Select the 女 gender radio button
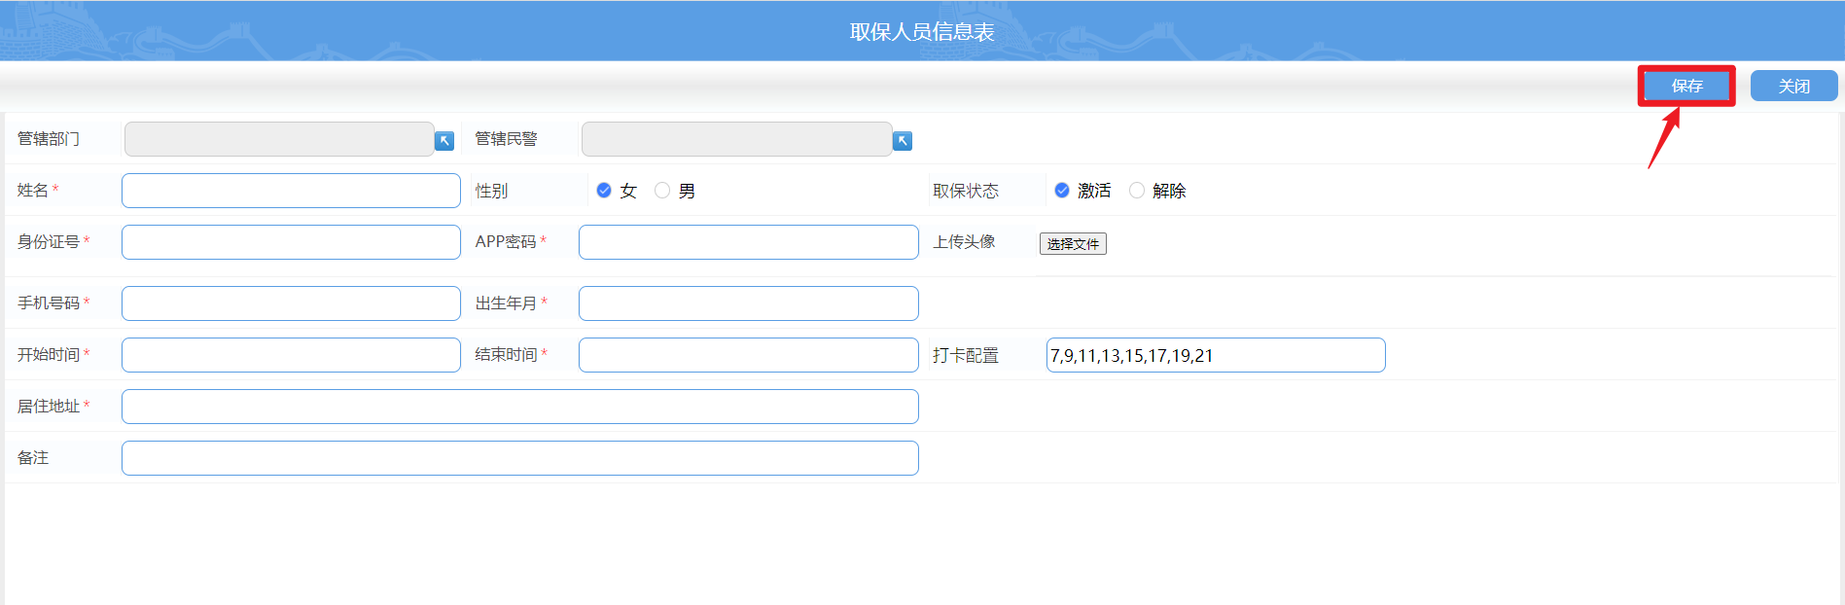This screenshot has height=605, width=1845. pyautogui.click(x=604, y=191)
